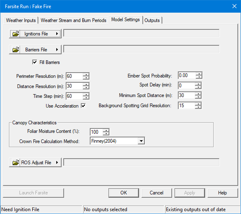Decrease Perimeter Resolution with down arrow
The width and height of the screenshot is (241, 214).
[x=86, y=78]
